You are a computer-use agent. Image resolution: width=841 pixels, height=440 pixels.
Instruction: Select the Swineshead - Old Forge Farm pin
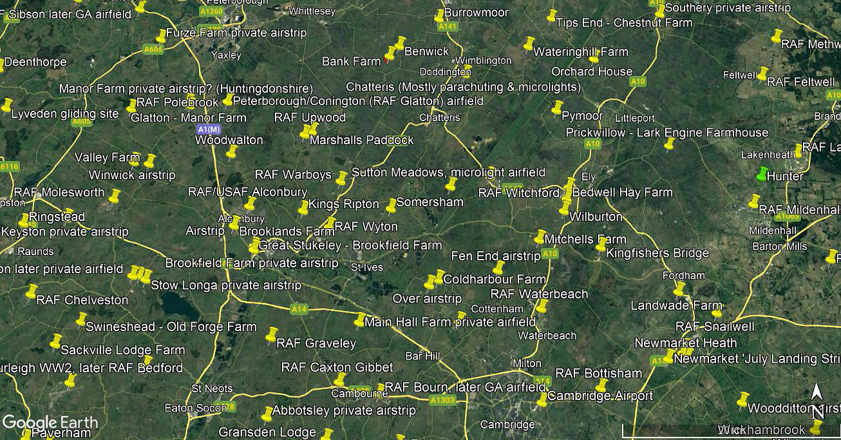pos(81,319)
